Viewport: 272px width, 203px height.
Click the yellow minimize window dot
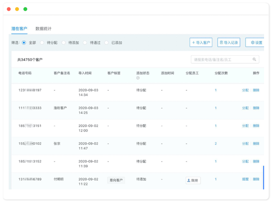pos(17,9)
